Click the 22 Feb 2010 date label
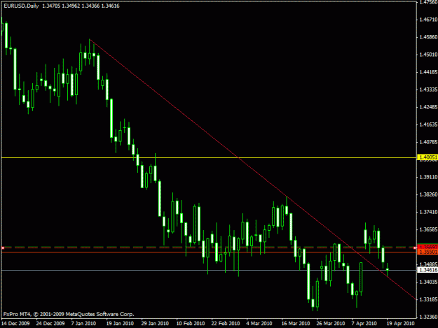The height and width of the screenshot is (328, 438). coord(226,323)
